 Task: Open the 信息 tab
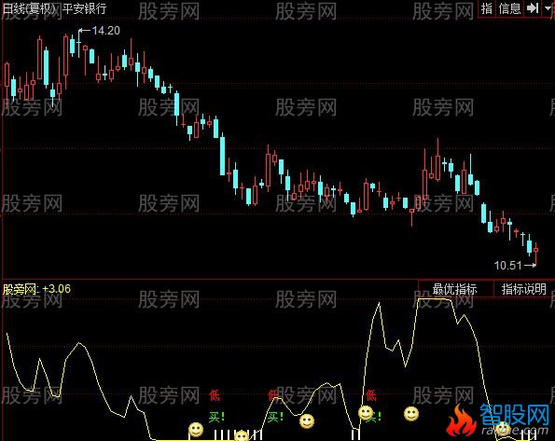509,8
